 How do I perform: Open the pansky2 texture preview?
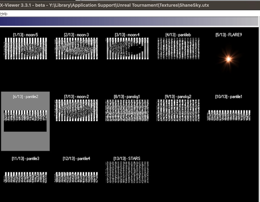tap(178, 110)
